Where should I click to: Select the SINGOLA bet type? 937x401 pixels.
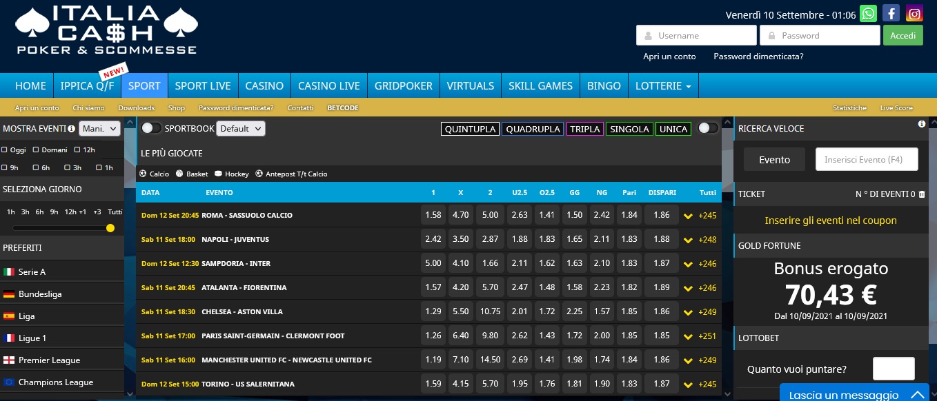pos(629,129)
